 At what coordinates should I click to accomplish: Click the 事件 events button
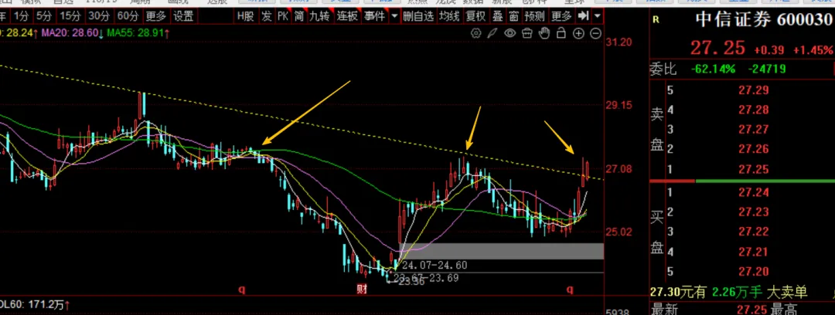[x=374, y=16]
